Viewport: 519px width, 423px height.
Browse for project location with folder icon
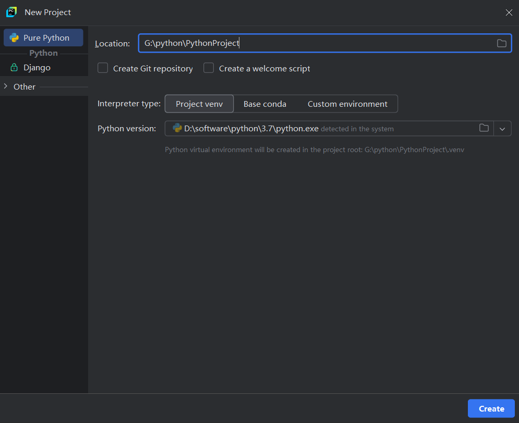pos(501,43)
